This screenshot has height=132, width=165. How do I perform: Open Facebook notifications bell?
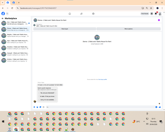(x=156, y=14)
